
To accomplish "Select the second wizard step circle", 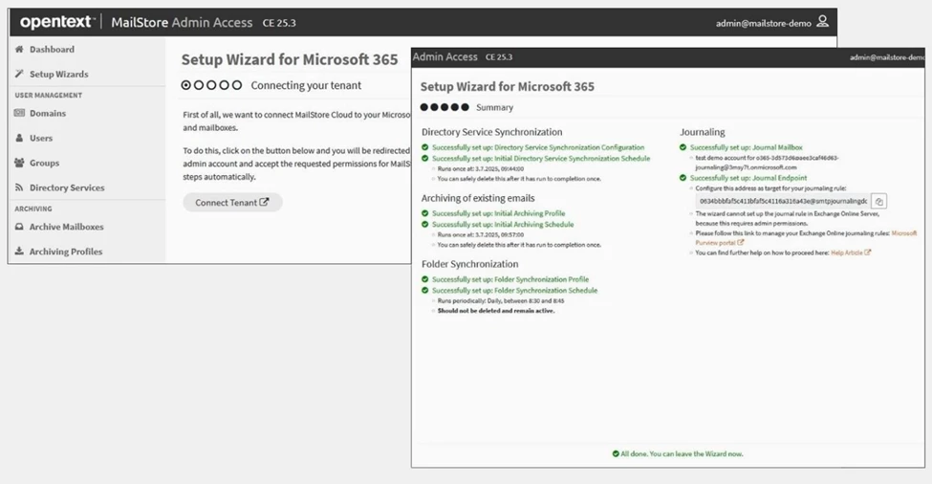I will tap(199, 85).
